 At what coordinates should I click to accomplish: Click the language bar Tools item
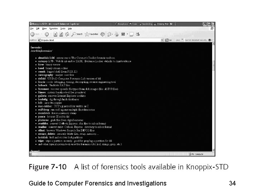coord(133,24)
